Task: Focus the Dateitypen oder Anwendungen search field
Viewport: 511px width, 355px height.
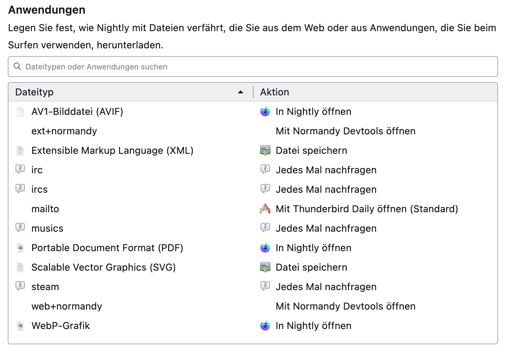Action: [253, 67]
